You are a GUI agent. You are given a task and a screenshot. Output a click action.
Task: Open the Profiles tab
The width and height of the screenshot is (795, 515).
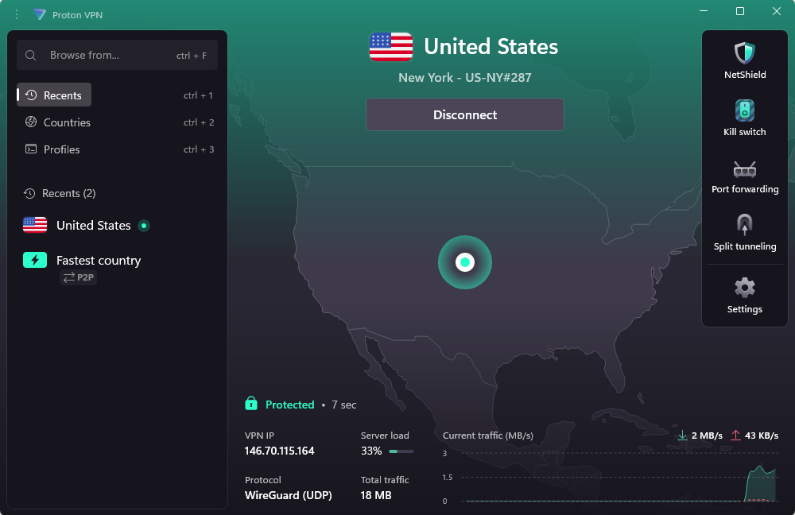118,149
